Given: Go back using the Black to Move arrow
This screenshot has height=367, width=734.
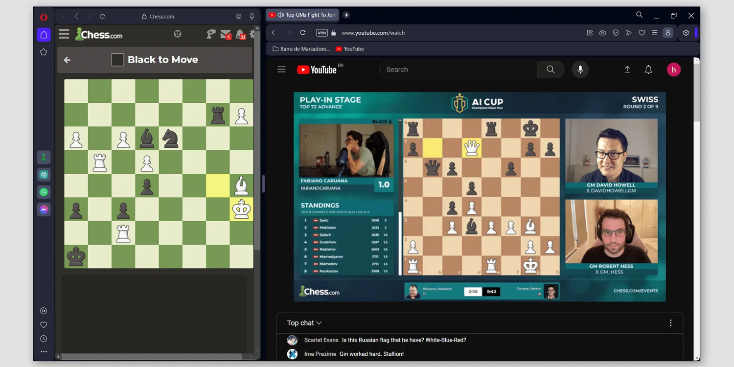Looking at the screenshot, I should click(67, 60).
